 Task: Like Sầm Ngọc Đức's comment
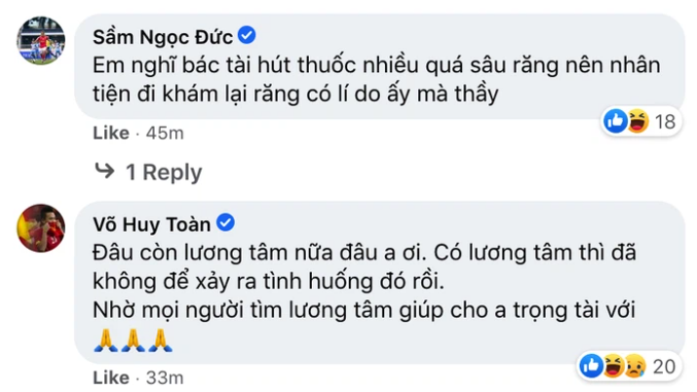pyautogui.click(x=109, y=133)
